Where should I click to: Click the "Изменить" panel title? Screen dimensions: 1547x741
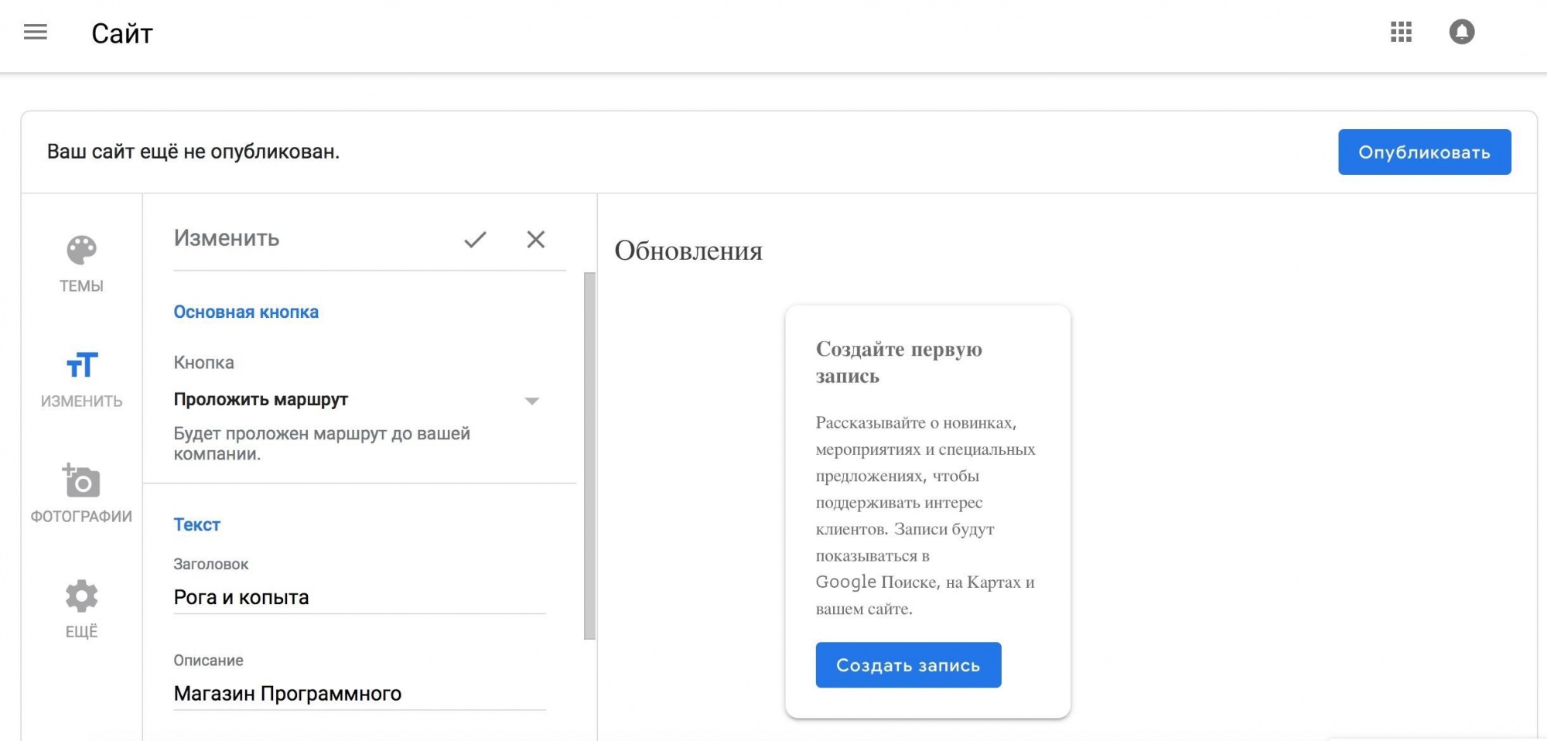[226, 238]
